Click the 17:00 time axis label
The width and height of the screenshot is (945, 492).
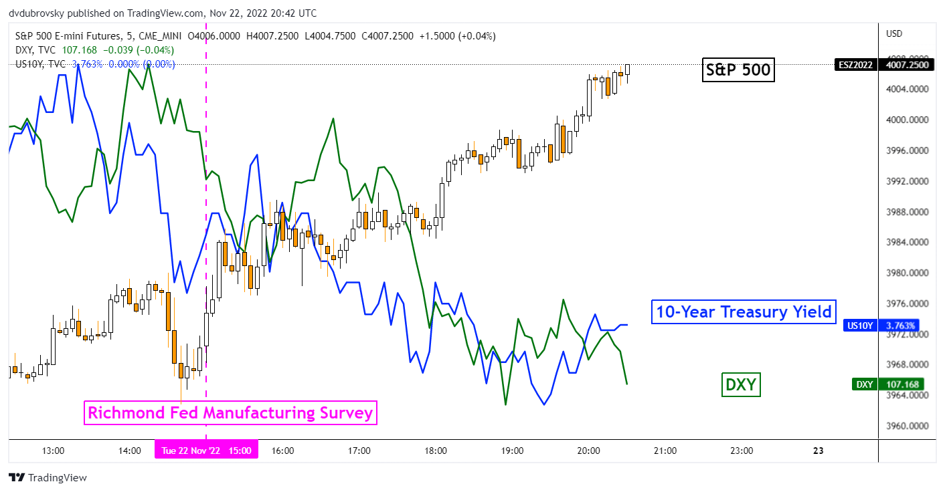[359, 451]
